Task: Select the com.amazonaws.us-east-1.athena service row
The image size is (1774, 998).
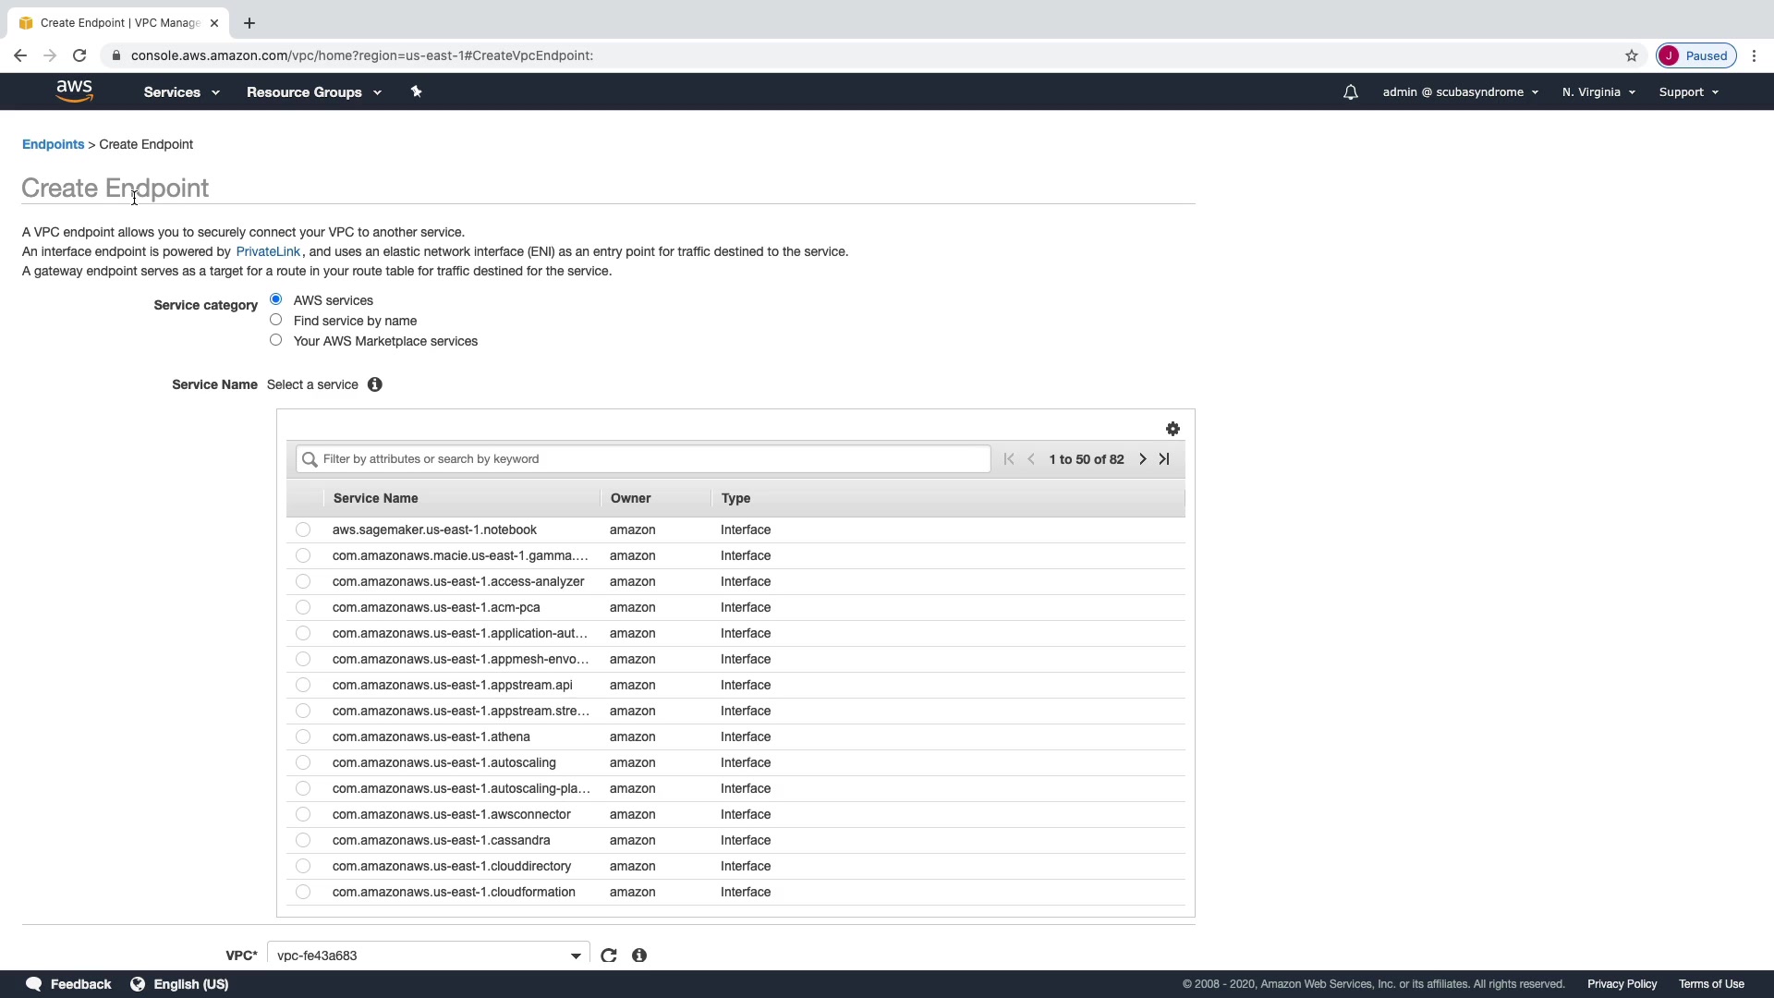Action: click(x=303, y=736)
